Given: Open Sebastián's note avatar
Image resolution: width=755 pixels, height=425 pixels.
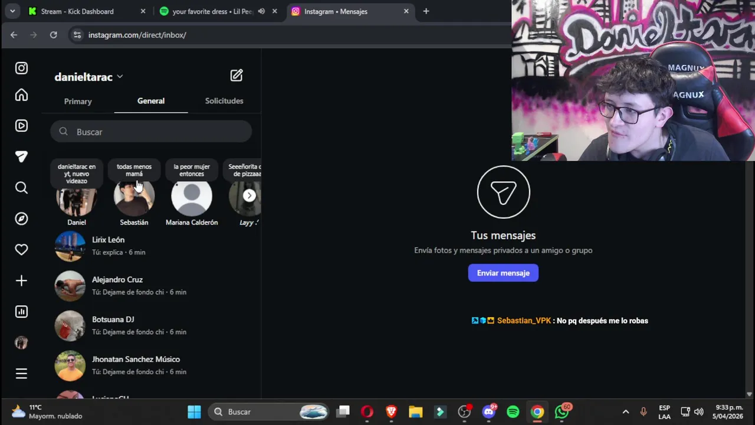Looking at the screenshot, I should (134, 197).
